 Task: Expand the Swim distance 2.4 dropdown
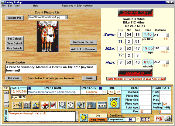(x=167, y=35)
